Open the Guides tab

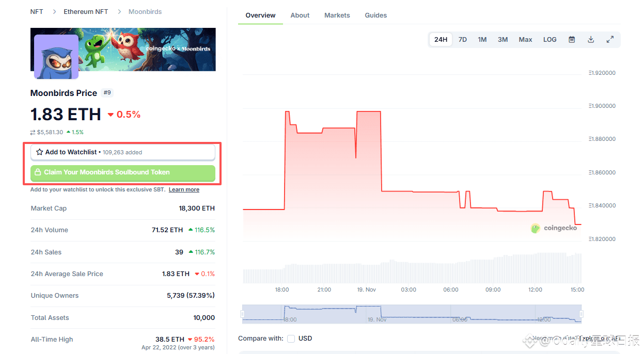click(x=376, y=15)
